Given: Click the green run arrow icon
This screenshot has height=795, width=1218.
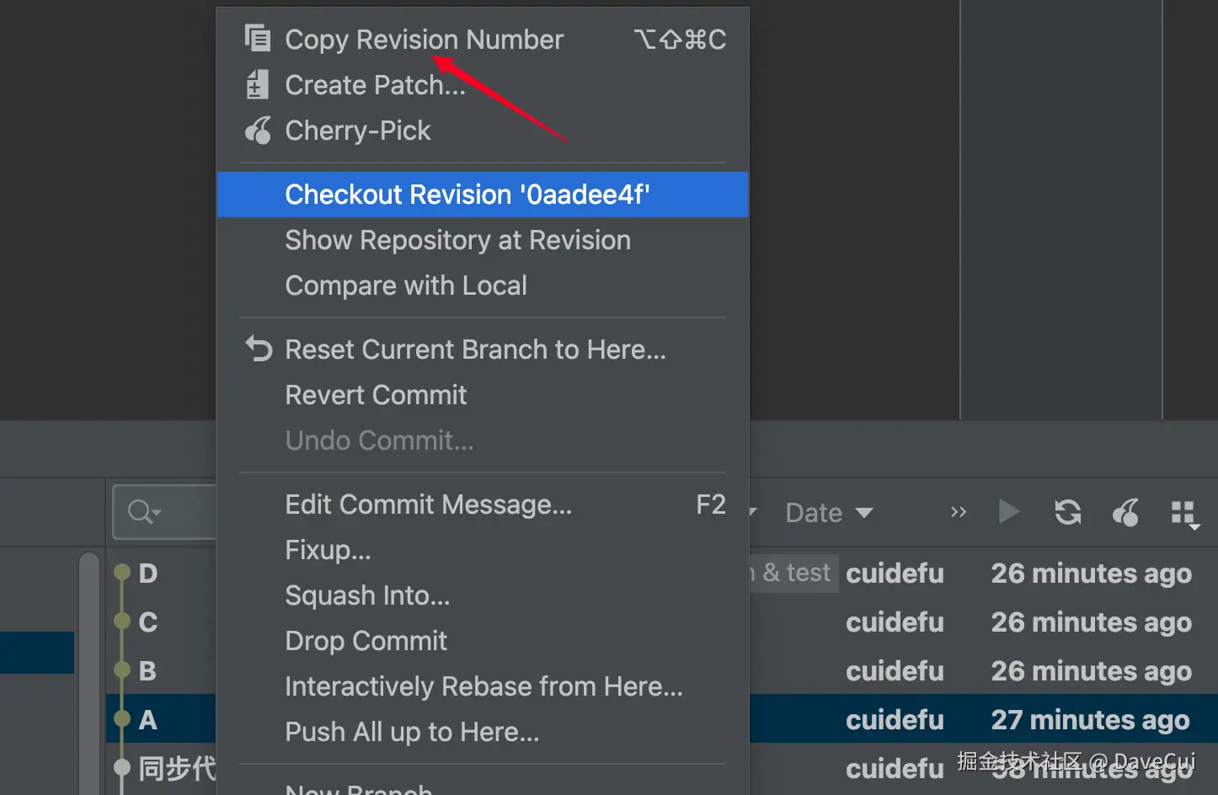Looking at the screenshot, I should tap(1008, 512).
